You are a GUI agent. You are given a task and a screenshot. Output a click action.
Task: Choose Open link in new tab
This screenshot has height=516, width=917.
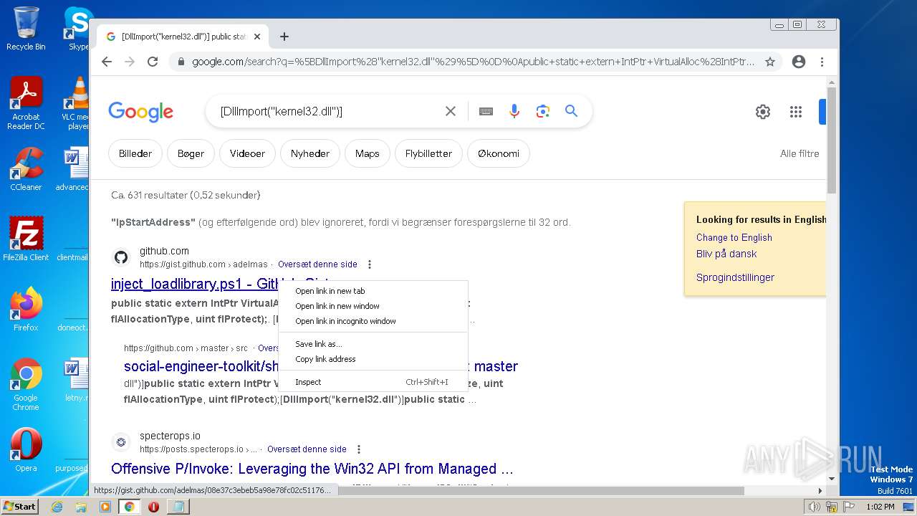click(373, 291)
